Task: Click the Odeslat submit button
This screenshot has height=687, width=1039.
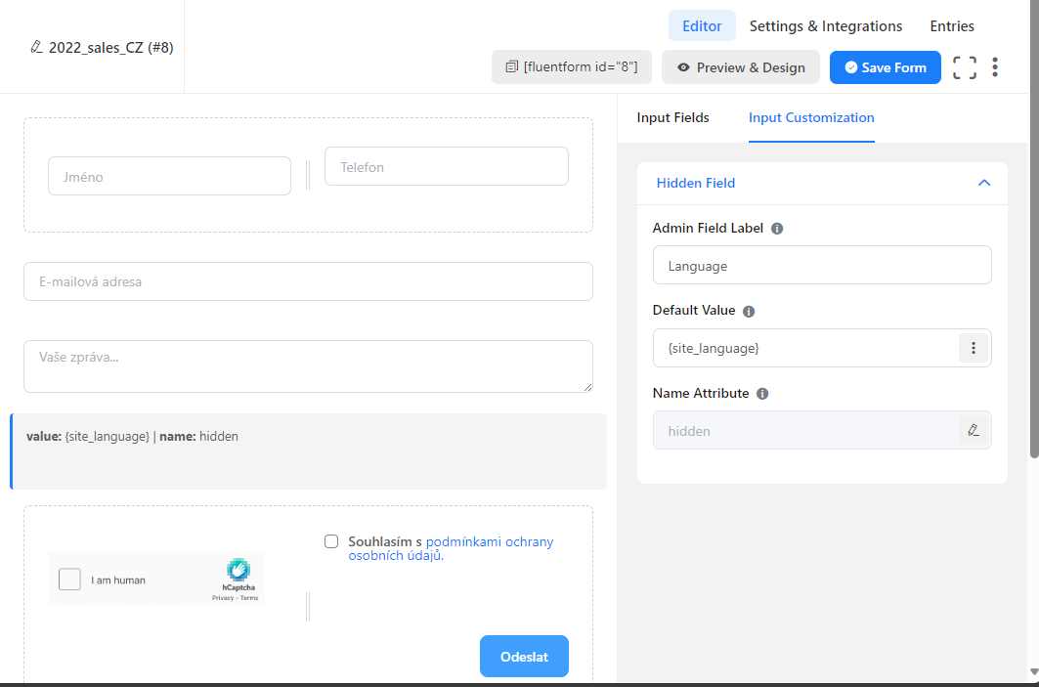Action: coord(523,656)
